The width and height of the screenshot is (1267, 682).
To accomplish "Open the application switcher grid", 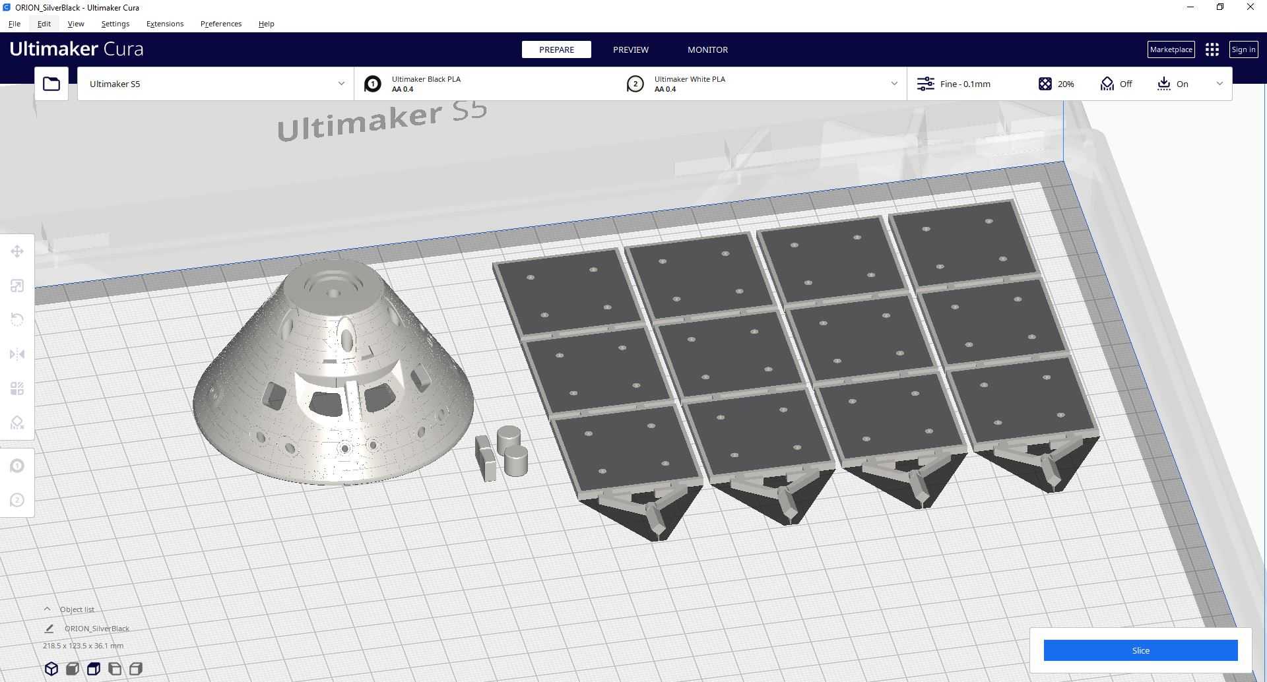I will coord(1212,49).
